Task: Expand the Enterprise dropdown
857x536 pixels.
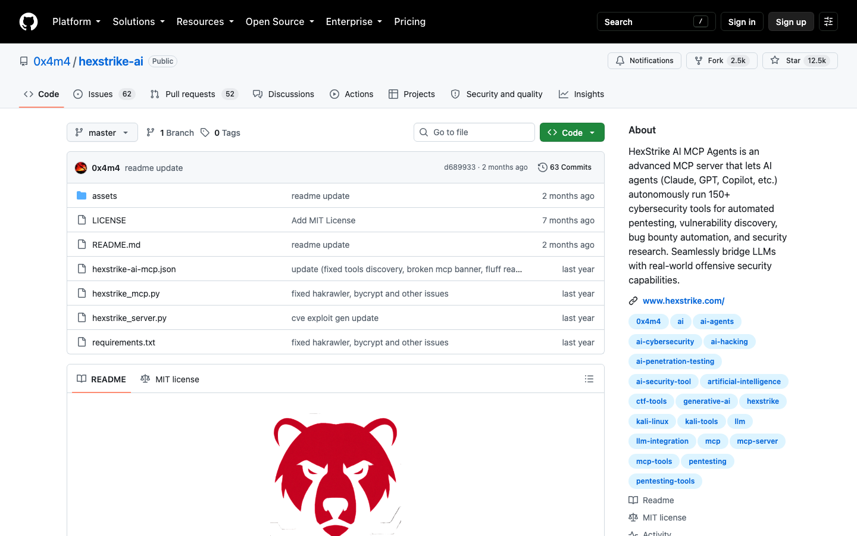Action: coord(354,21)
